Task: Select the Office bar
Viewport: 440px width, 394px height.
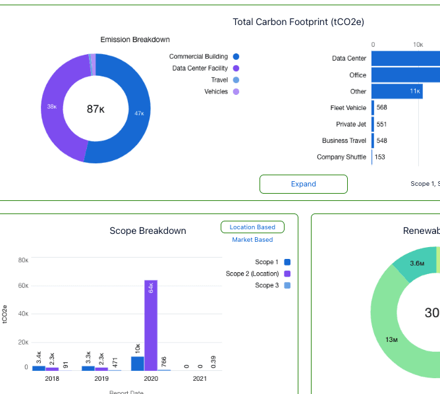Action: 406,75
